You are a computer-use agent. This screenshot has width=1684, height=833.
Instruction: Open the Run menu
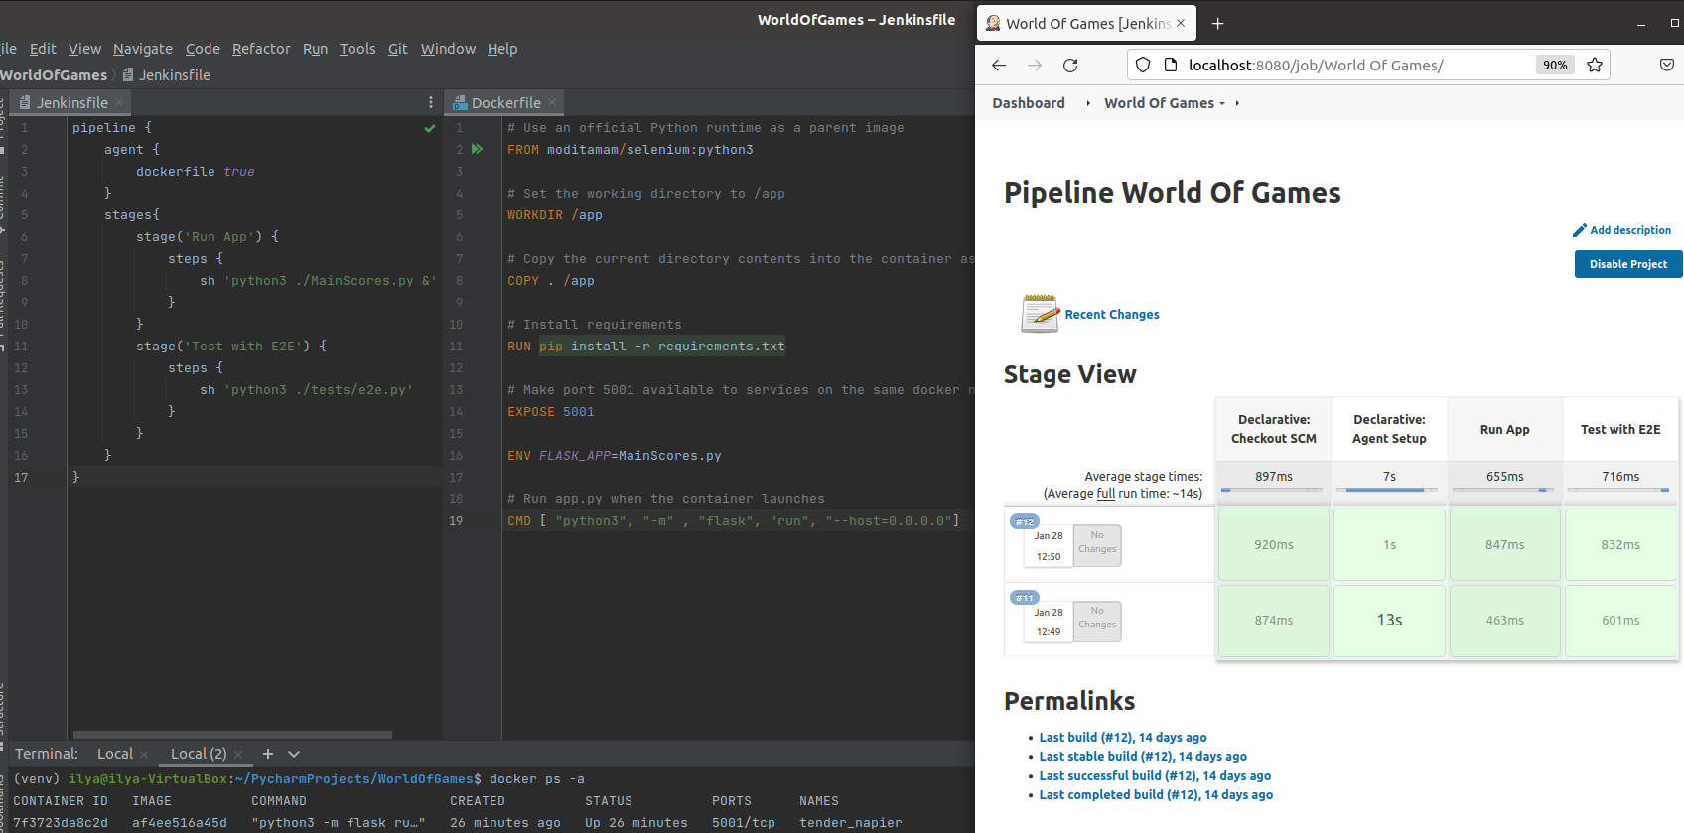click(x=315, y=49)
